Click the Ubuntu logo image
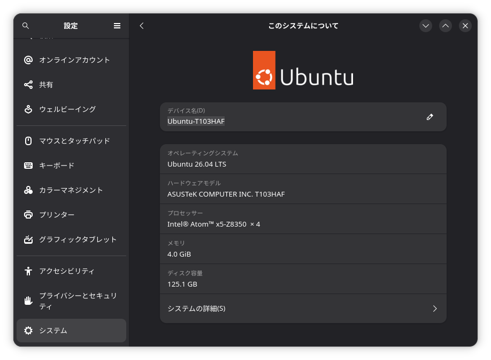The height and width of the screenshot is (360, 491). coord(303,70)
